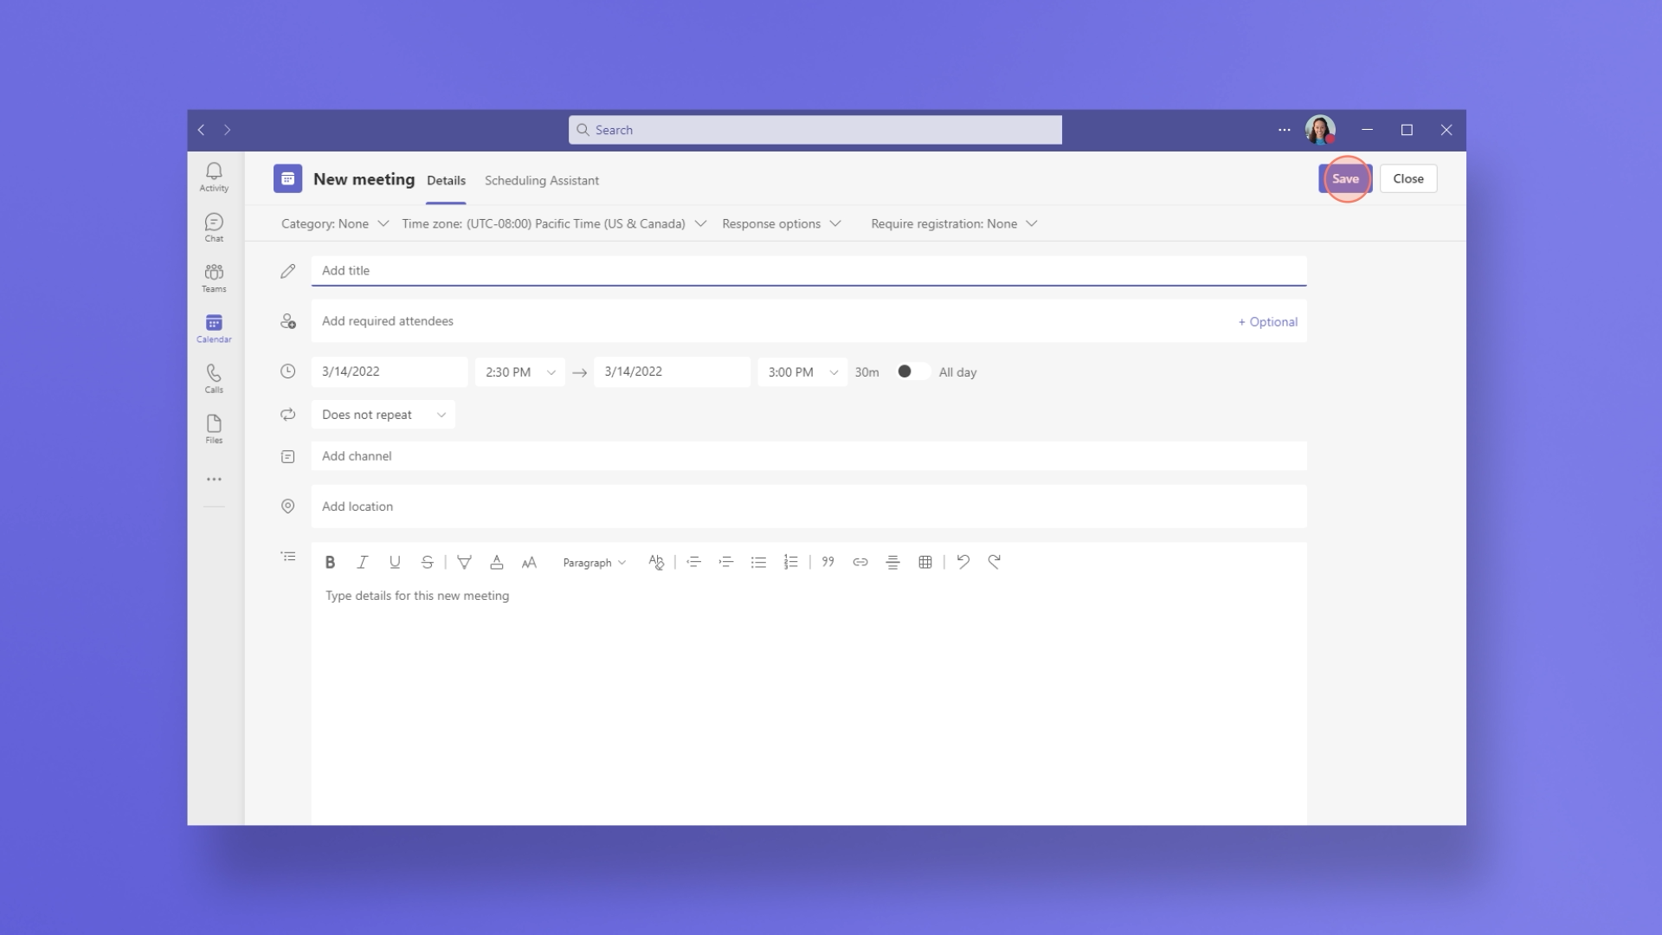This screenshot has height=935, width=1662.
Task: Close the new meeting form
Action: (x=1408, y=178)
